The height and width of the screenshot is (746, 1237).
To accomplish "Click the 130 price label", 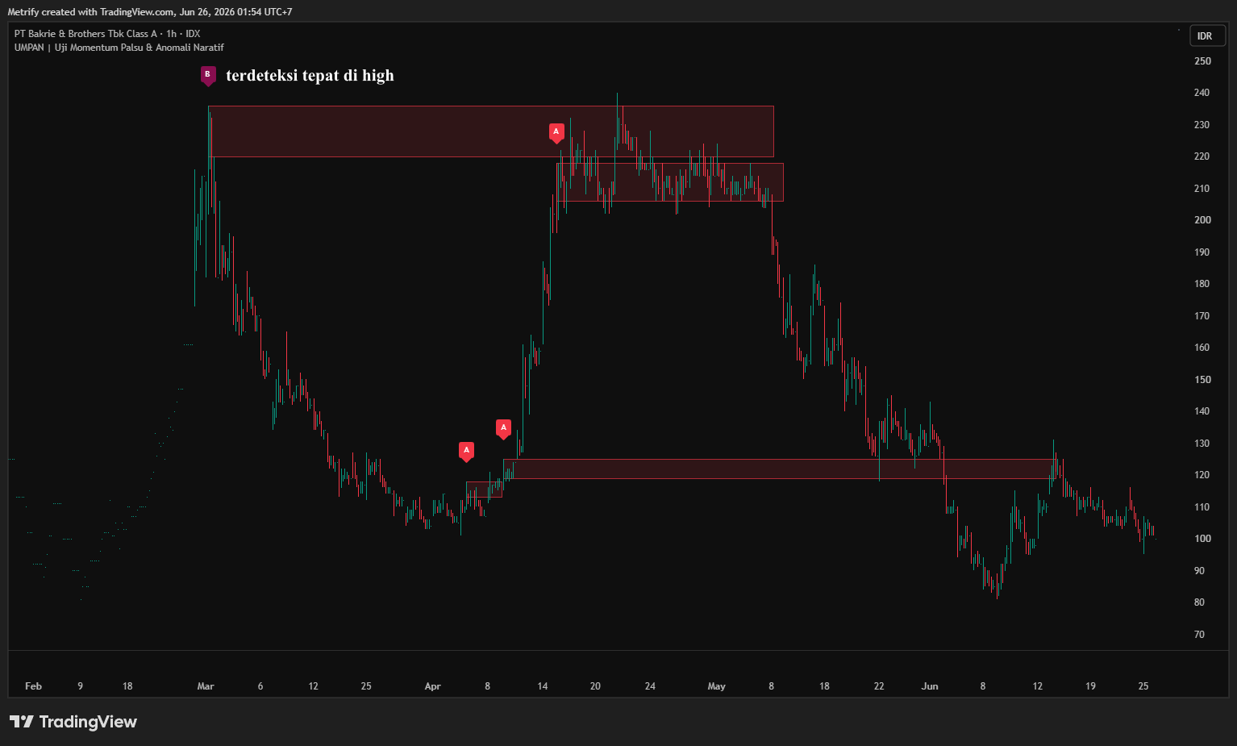I will [1202, 444].
